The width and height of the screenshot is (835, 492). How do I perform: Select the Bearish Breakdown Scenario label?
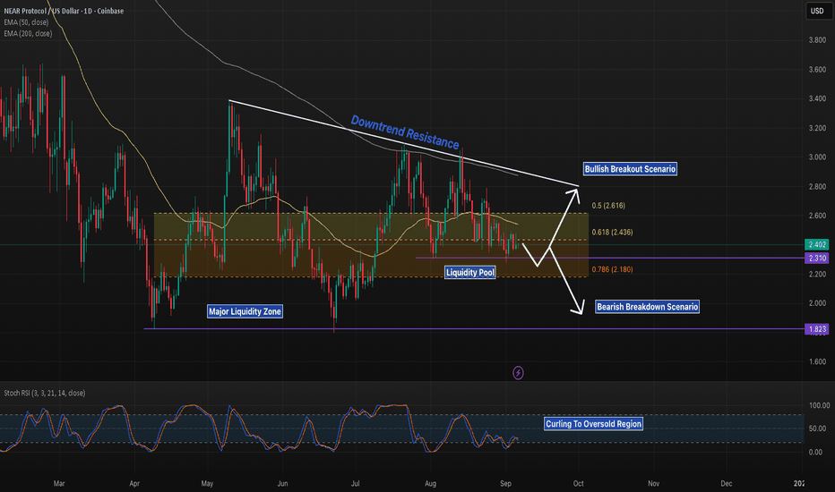(x=648, y=307)
